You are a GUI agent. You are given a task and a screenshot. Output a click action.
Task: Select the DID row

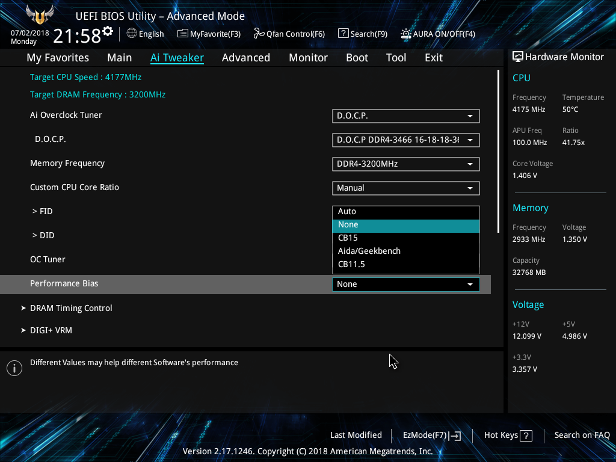click(43, 235)
